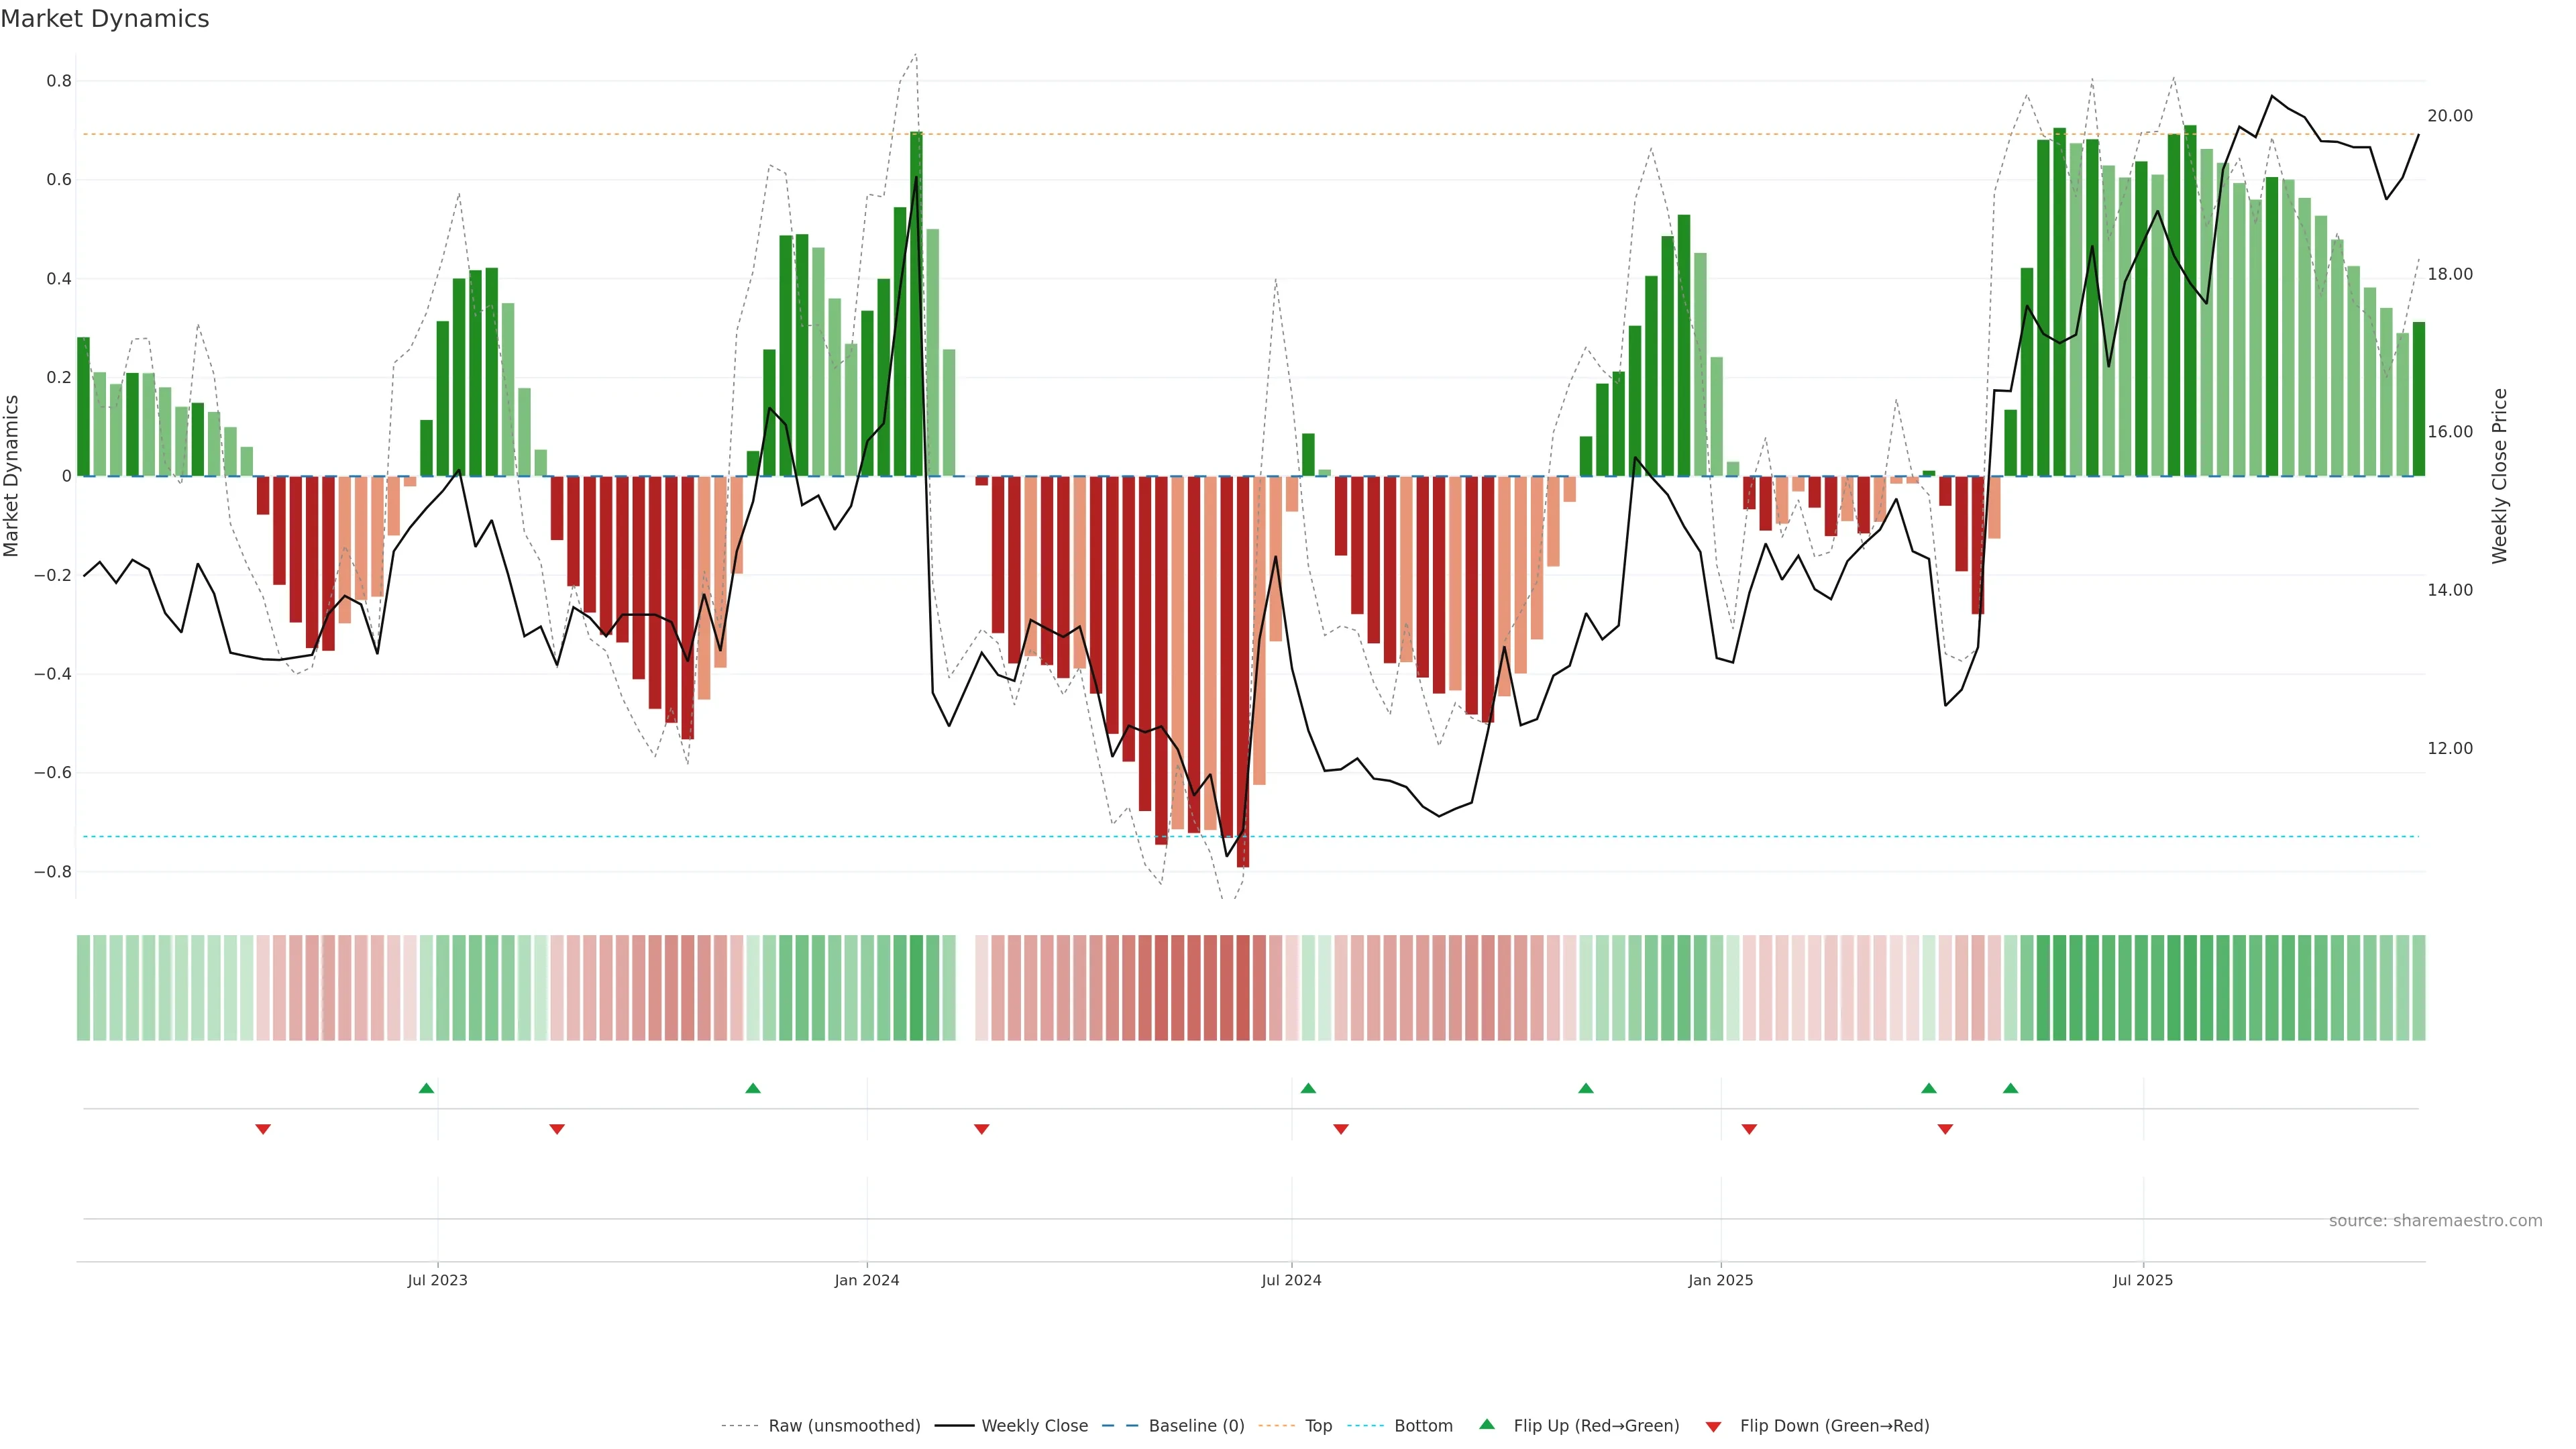The width and height of the screenshot is (2576, 1449).
Task: Click the Flip Up green triangle legend icon
Action: point(1487,1424)
